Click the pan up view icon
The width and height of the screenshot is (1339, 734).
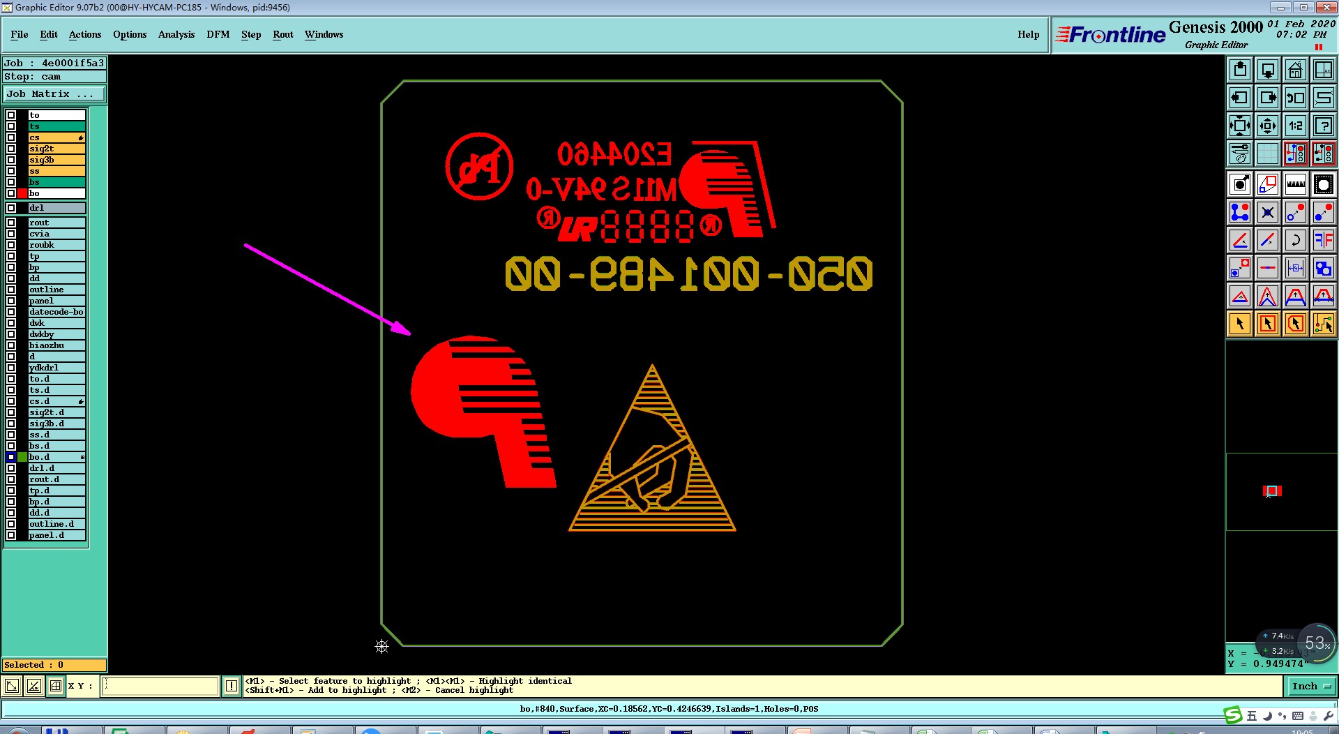click(x=1239, y=70)
